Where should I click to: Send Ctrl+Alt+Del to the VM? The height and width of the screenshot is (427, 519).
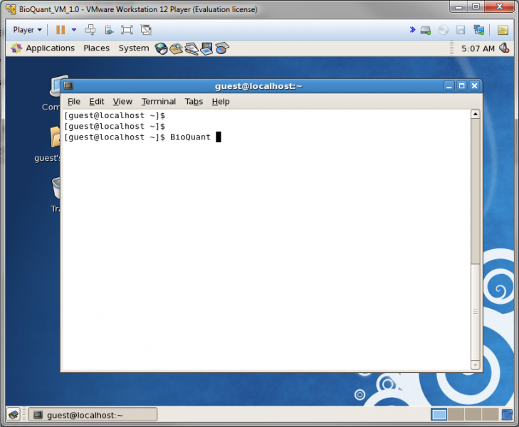click(90, 30)
